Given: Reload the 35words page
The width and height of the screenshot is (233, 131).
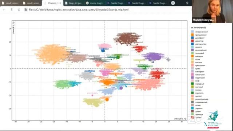Looking at the screenshot, I should [x=19, y=10].
